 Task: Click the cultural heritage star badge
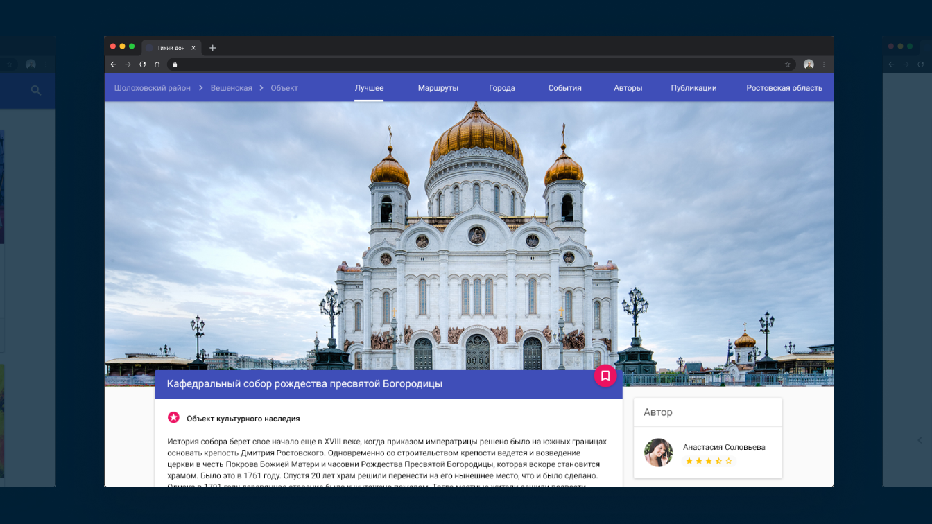173,417
